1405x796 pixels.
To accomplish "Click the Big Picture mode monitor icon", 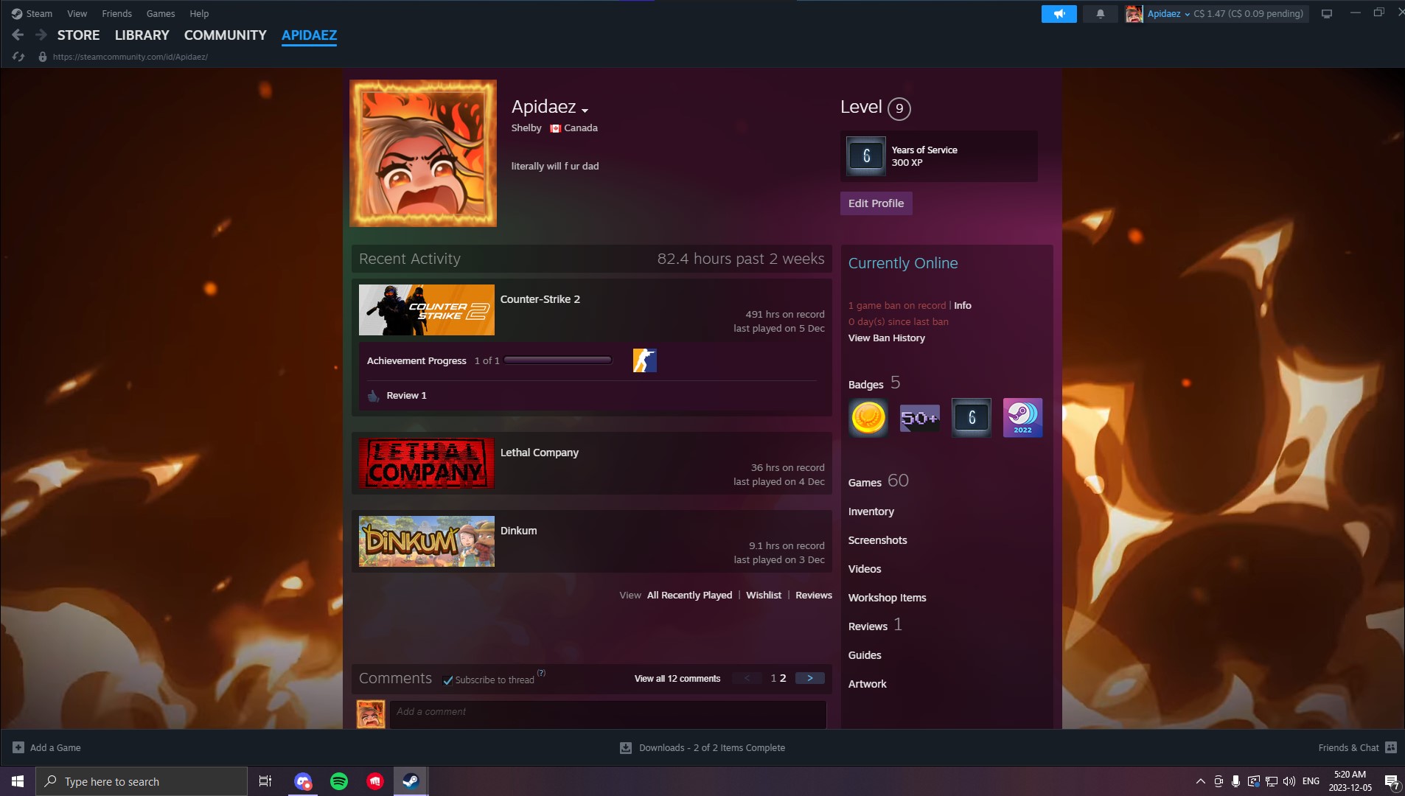I will pos(1327,14).
